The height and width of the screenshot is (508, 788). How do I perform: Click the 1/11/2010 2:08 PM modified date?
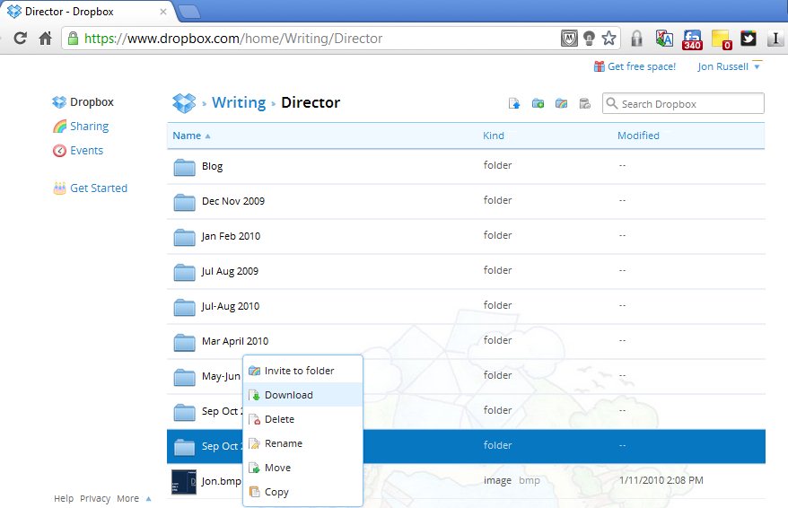pyautogui.click(x=661, y=480)
